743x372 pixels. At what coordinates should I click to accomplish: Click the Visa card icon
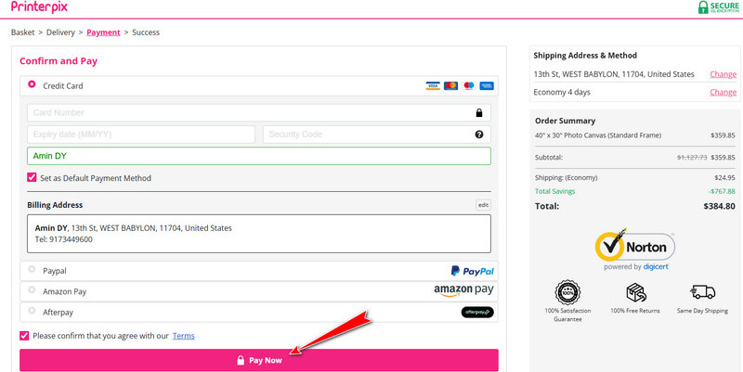pos(433,86)
